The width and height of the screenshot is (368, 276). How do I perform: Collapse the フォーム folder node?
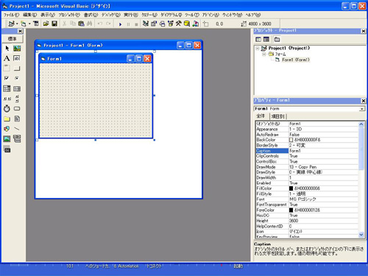pos(263,54)
